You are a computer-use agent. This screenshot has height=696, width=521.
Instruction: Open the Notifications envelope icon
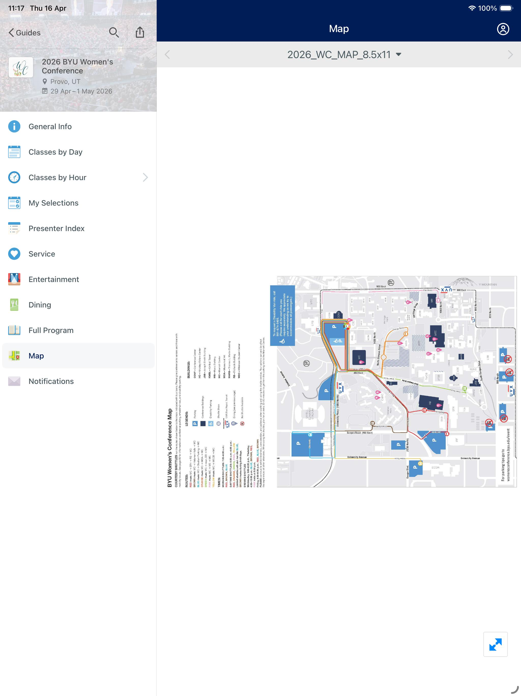pos(14,381)
